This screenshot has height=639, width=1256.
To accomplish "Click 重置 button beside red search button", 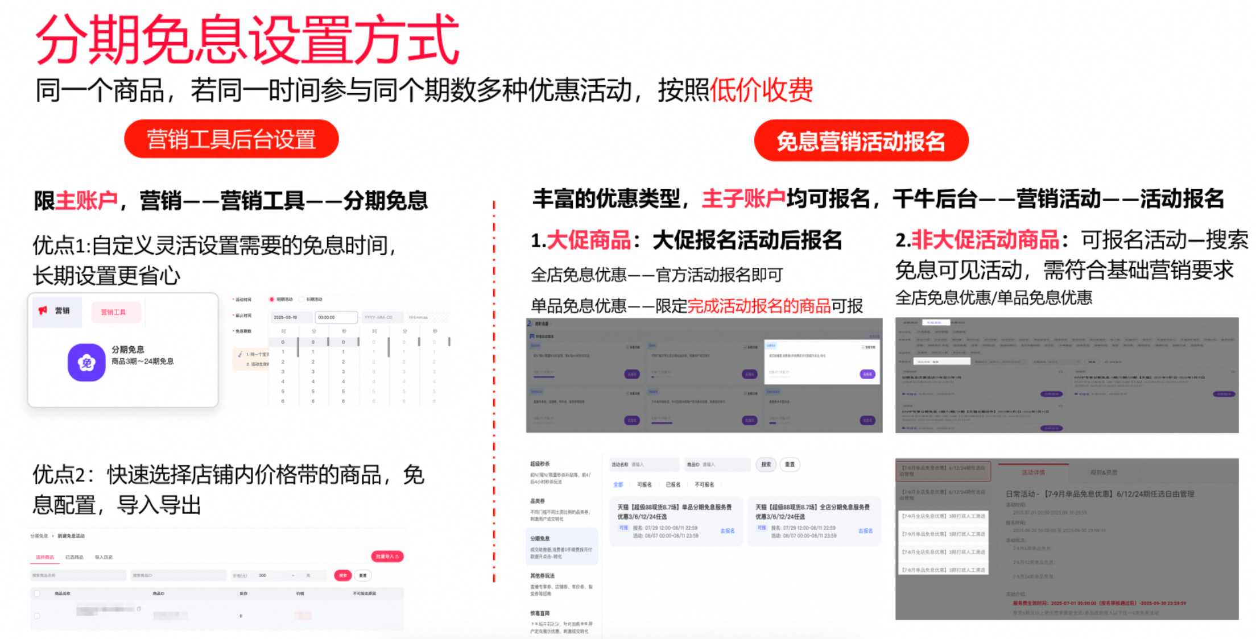I will point(363,575).
